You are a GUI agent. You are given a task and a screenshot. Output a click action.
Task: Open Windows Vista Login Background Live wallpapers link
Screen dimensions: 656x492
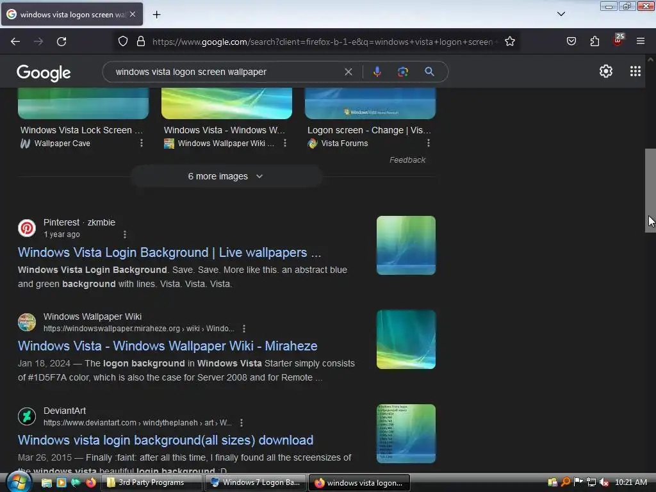click(x=169, y=252)
